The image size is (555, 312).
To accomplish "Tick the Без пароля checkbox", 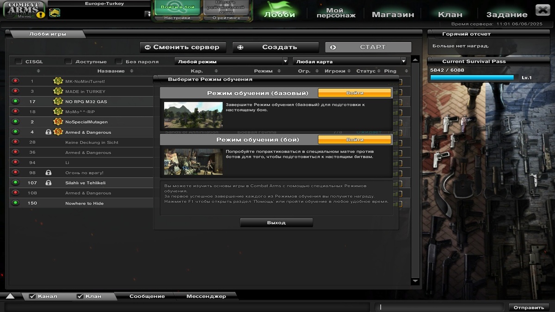I will click(119, 61).
